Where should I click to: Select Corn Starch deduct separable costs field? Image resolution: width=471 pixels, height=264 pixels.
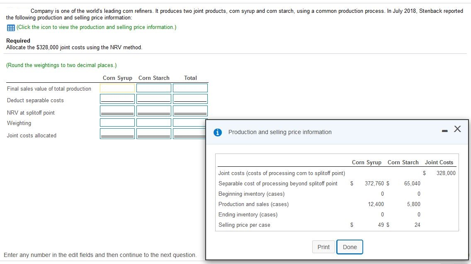coord(154,99)
